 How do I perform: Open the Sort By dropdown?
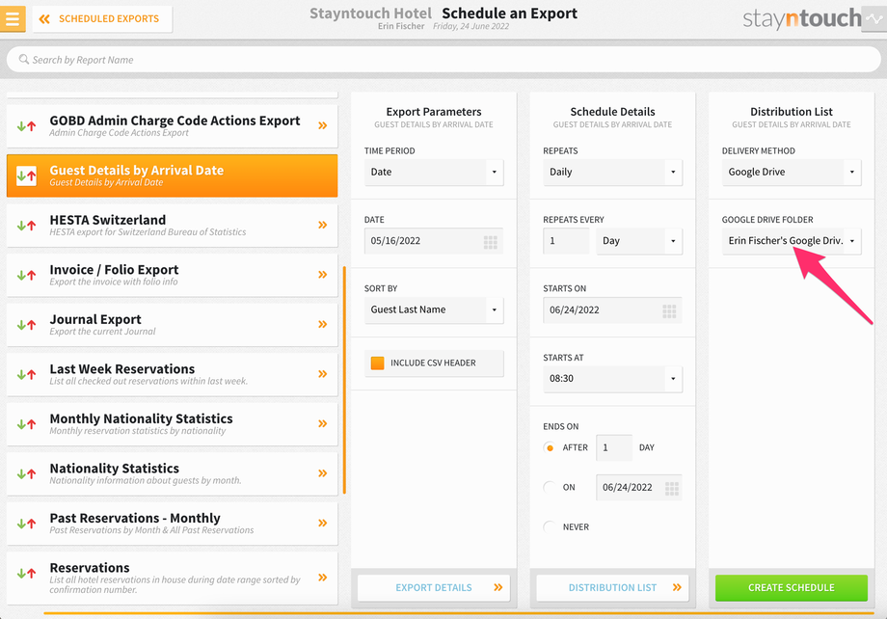434,310
